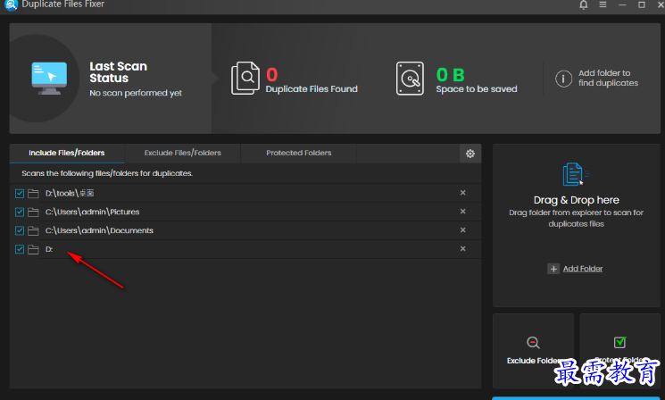Viewport: 665px width, 400px height.
Task: Click the Duplicate Files Fixer app logo
Action: (11, 4)
